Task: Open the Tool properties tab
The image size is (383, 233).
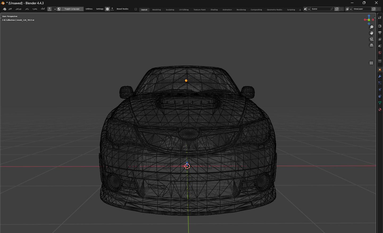Action: tap(380, 18)
